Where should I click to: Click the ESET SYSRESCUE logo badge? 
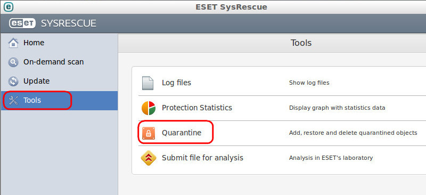[x=22, y=23]
